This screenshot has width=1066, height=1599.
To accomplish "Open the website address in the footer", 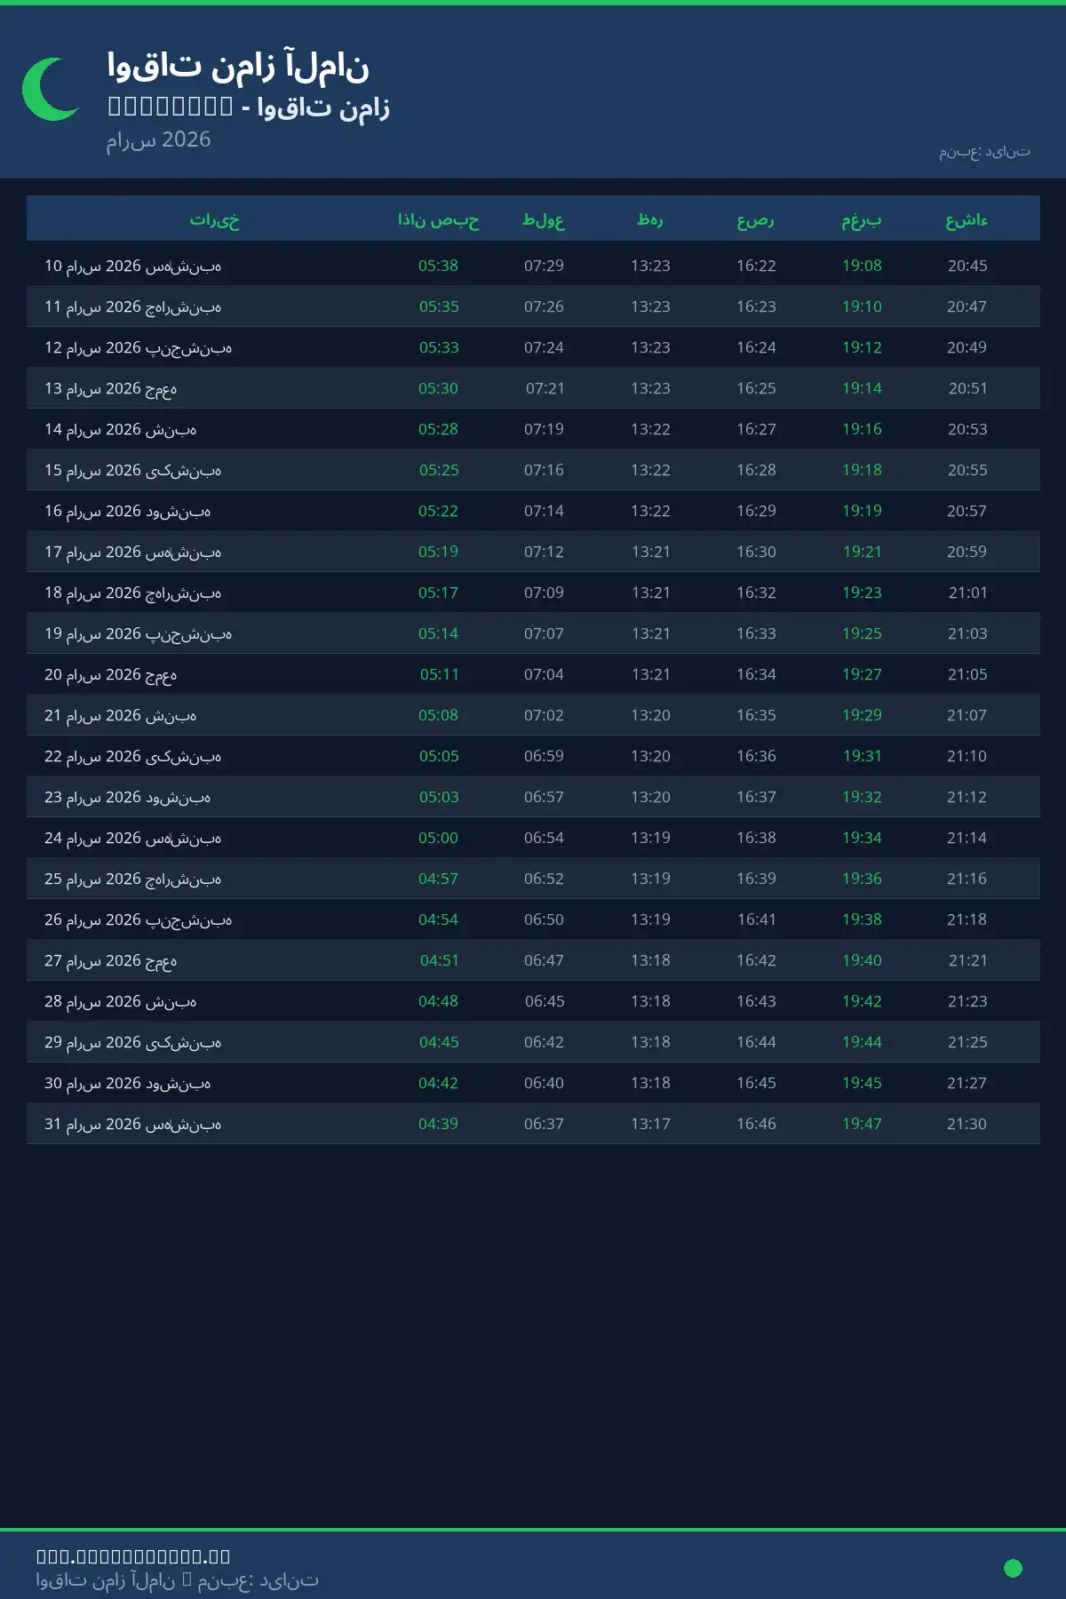I will click(x=133, y=1555).
